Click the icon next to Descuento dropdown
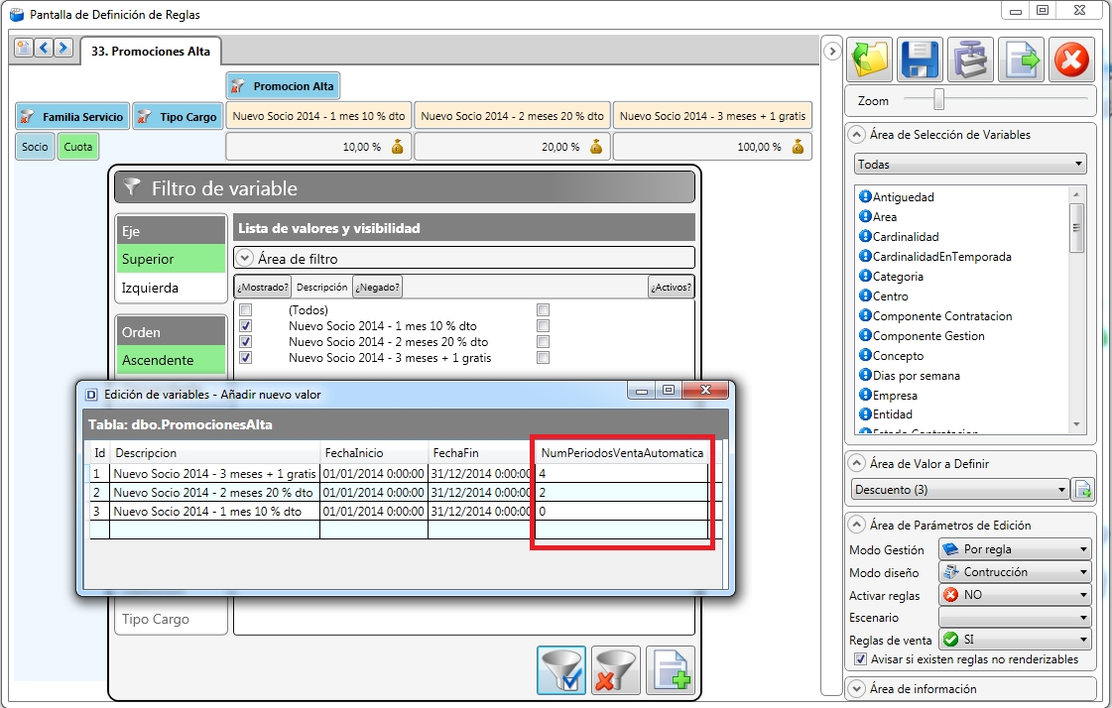 pos(1083,489)
